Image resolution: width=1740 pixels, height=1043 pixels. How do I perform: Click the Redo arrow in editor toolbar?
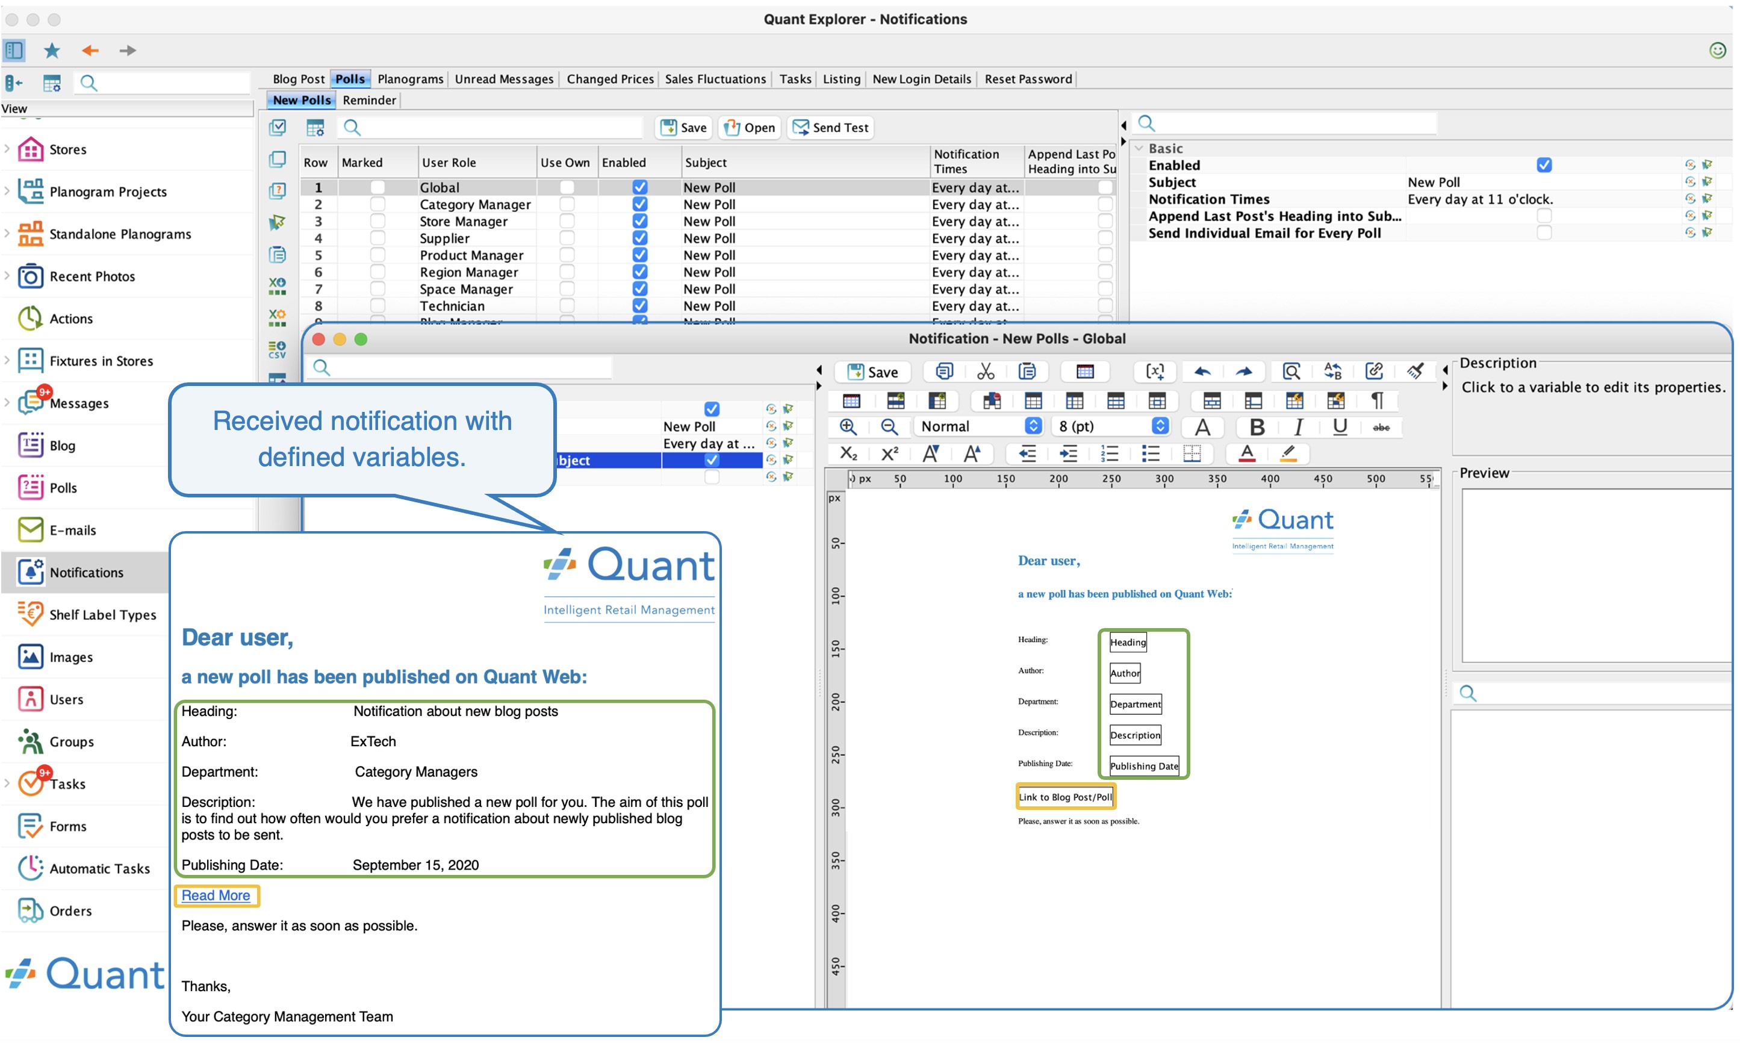click(1243, 371)
